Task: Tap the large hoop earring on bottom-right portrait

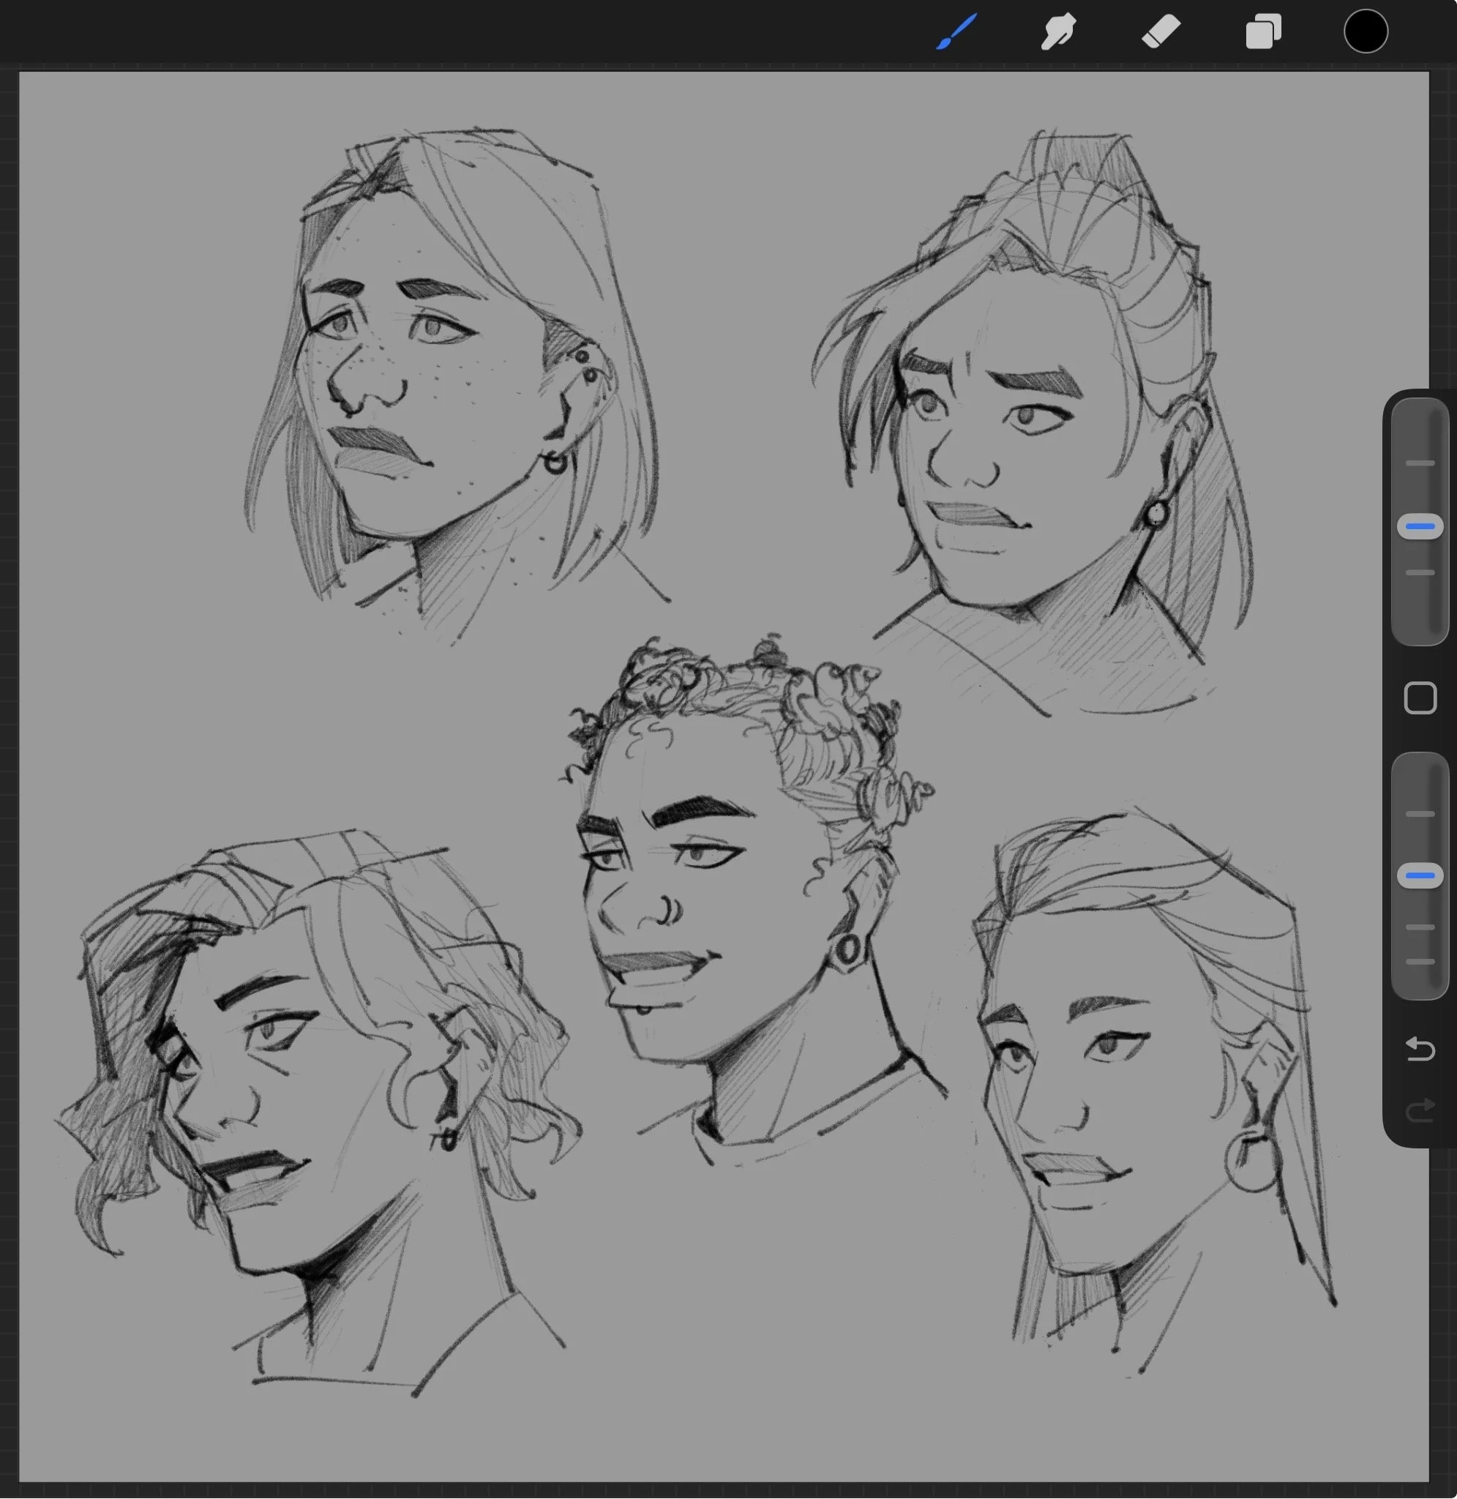Action: (1252, 1162)
